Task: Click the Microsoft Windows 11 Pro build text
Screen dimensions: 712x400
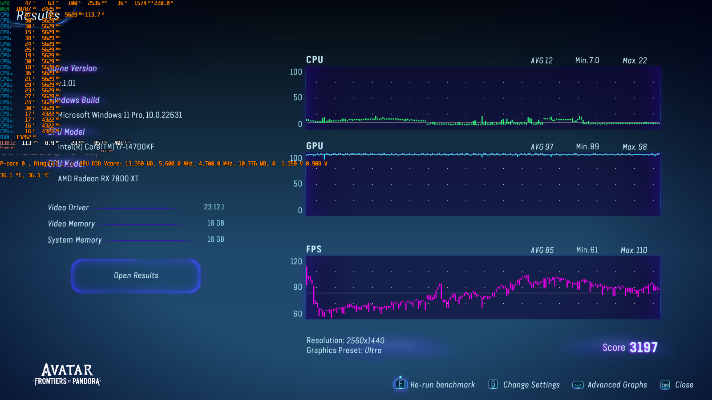Action: pos(120,115)
